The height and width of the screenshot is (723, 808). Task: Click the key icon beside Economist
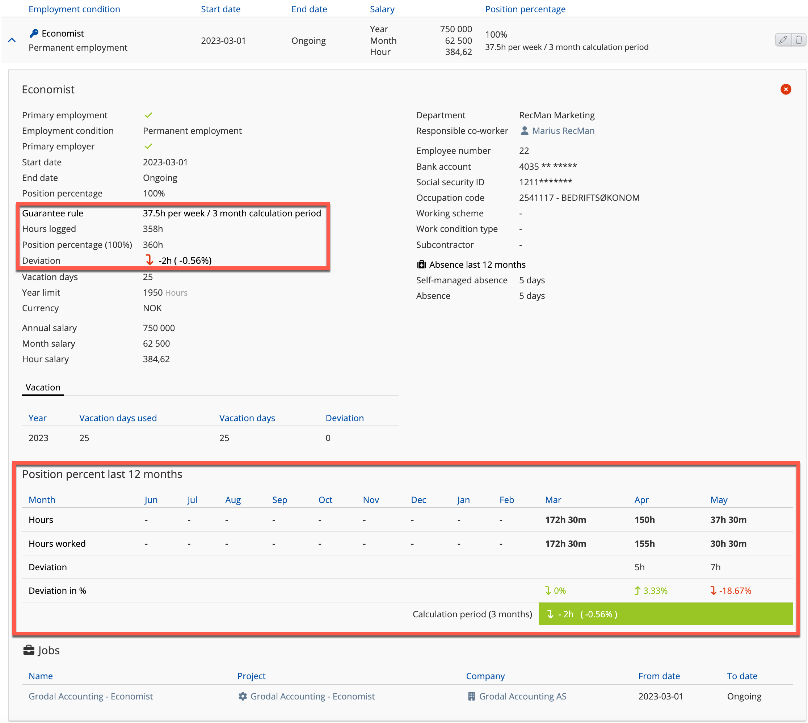pyautogui.click(x=34, y=33)
